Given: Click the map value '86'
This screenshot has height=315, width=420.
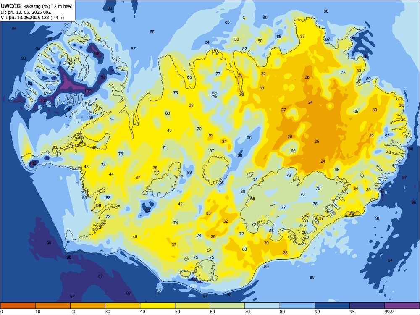Looking at the screenshot, I should [227, 22].
